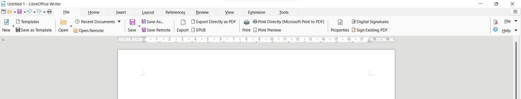This screenshot has height=99, width=521.
Task: Choose Save As... in ribbon
Action: (x=152, y=22)
